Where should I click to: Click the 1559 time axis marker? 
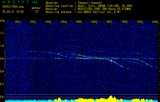(x=140, y=22)
